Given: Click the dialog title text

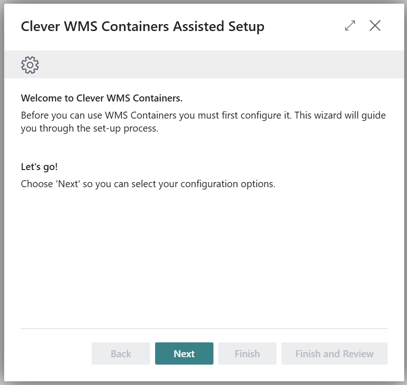Looking at the screenshot, I should click(x=143, y=26).
